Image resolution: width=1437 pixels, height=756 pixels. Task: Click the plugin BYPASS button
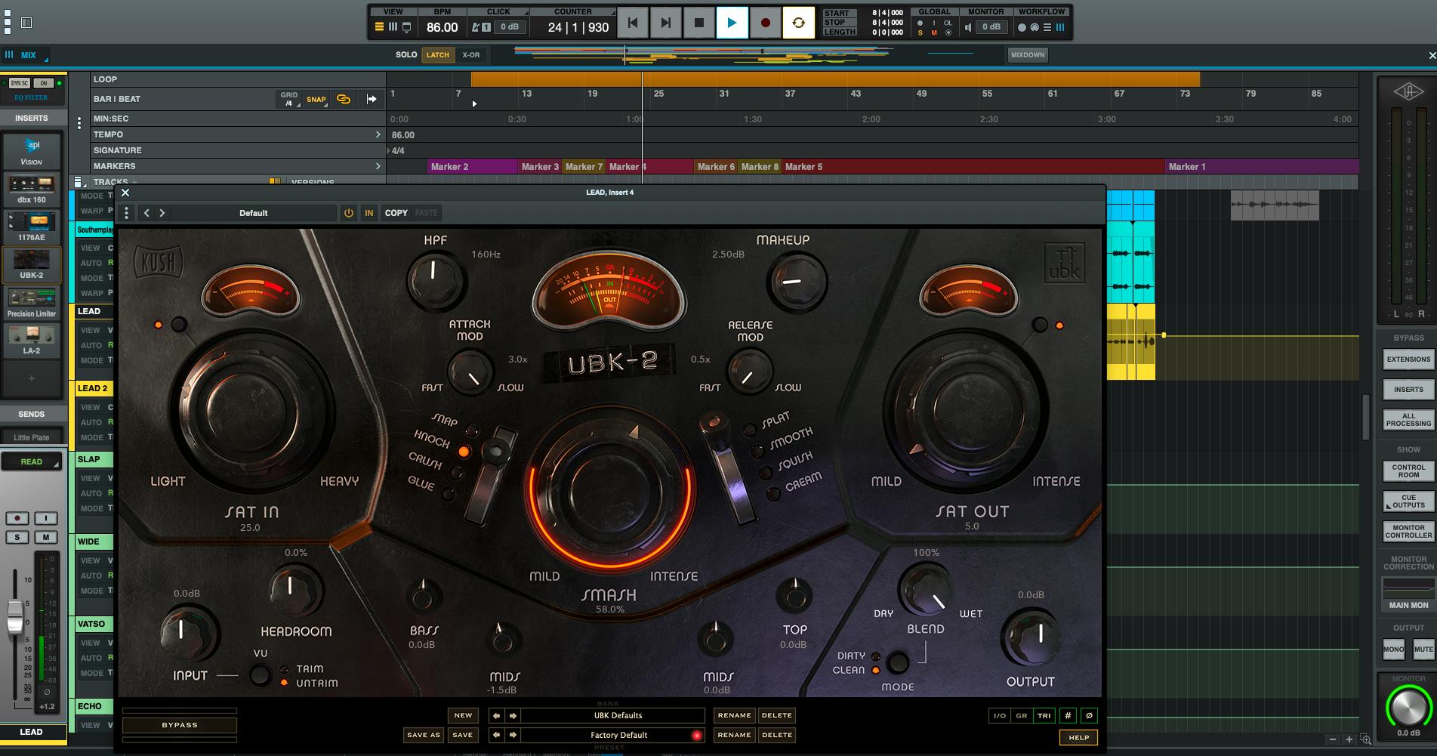(180, 725)
